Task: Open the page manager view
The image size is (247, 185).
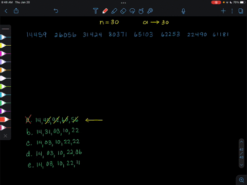Action: coord(241,11)
